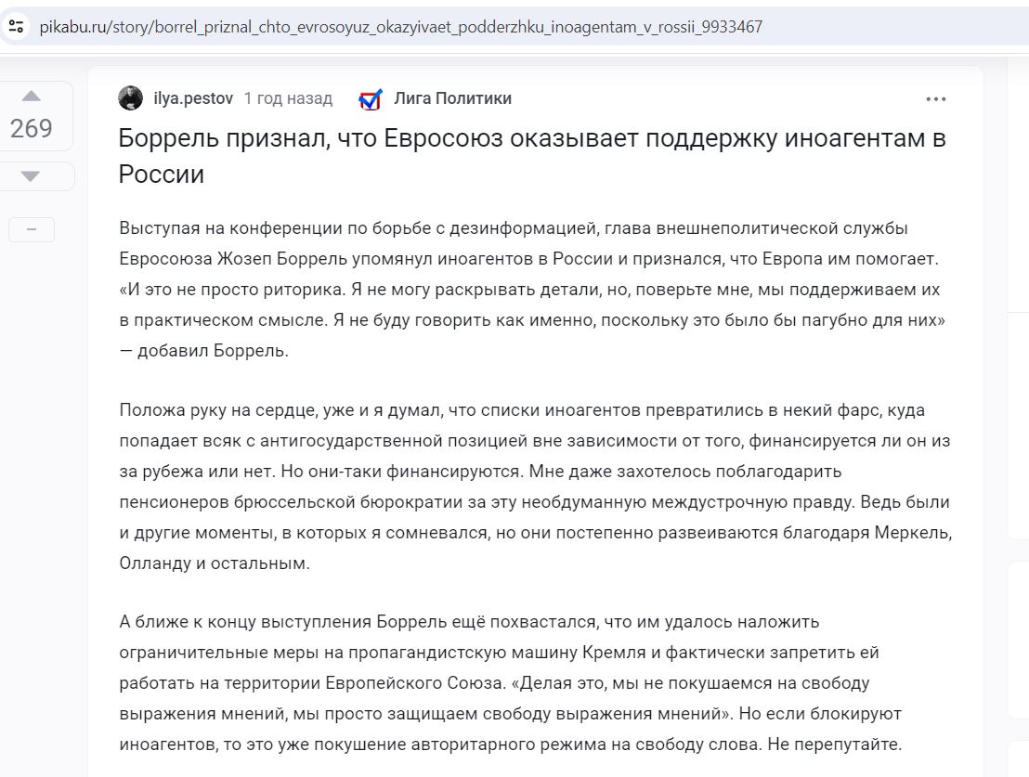Image resolution: width=1029 pixels, height=777 pixels.
Task: Open the site information icon in address bar
Action: 16,27
